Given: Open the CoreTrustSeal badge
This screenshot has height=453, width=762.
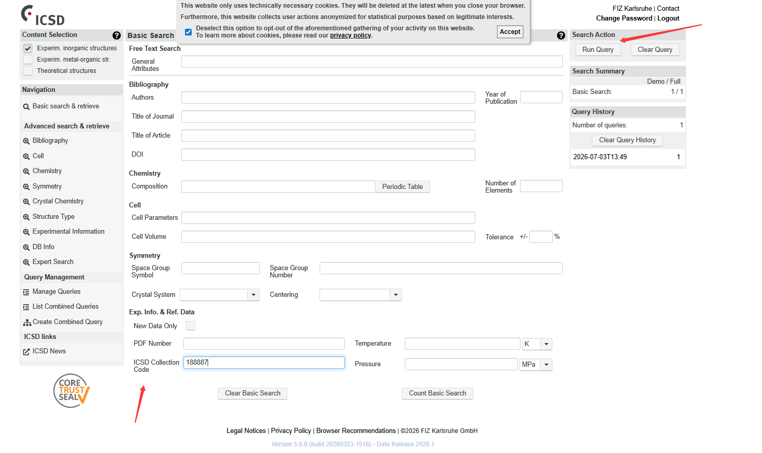Looking at the screenshot, I should [x=71, y=391].
